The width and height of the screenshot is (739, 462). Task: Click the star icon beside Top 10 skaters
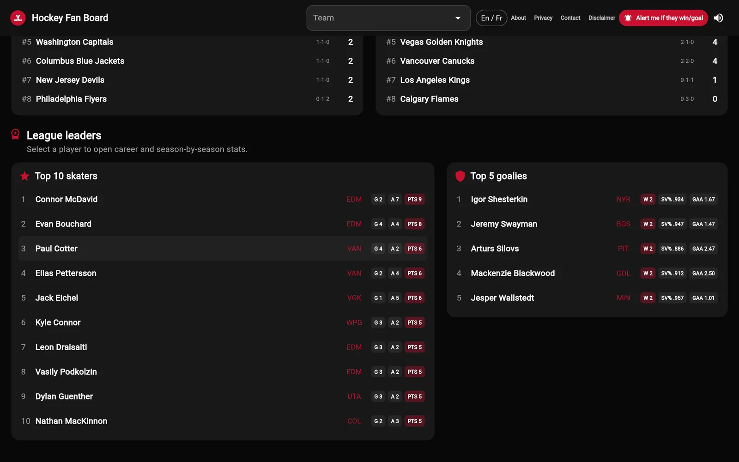[x=24, y=176]
